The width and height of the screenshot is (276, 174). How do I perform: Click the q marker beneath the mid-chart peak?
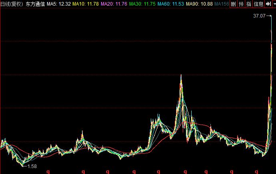click(185, 172)
